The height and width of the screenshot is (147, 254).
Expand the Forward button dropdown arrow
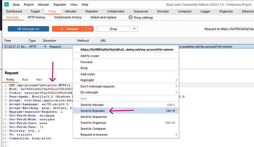pyautogui.click(x=90, y=29)
